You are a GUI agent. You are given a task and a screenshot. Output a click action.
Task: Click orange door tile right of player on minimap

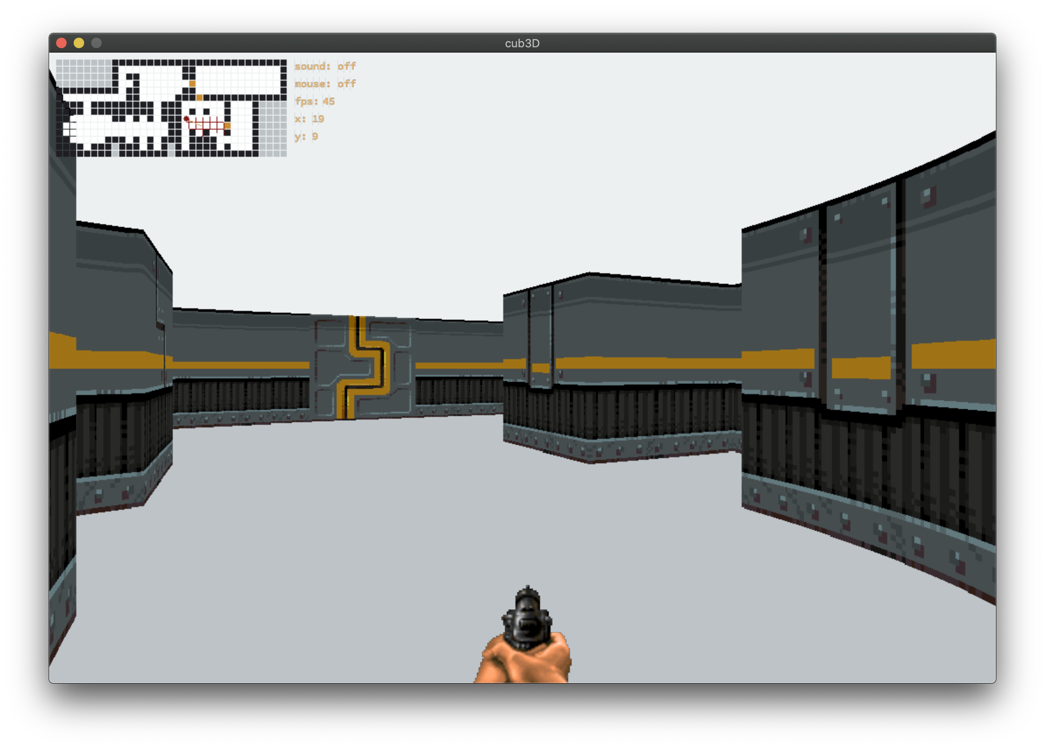(227, 126)
